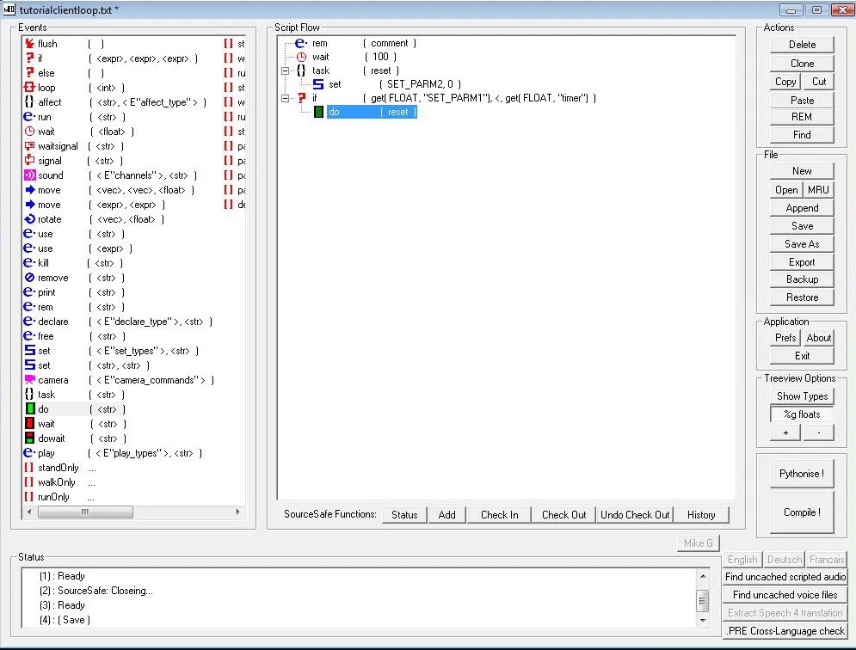The image size is (856, 650).
Task: Click the clock icon for wait <float>
Action: [x=29, y=132]
